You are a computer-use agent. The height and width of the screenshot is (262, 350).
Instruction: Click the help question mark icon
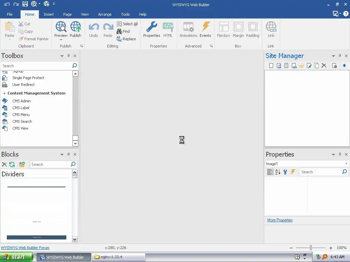coord(346,14)
